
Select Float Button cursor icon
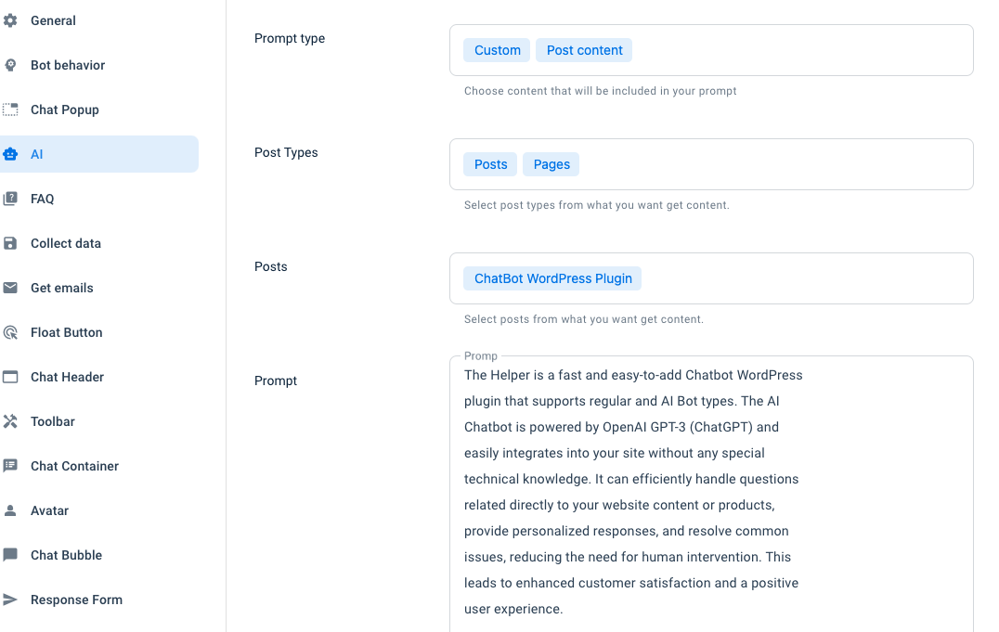point(10,332)
